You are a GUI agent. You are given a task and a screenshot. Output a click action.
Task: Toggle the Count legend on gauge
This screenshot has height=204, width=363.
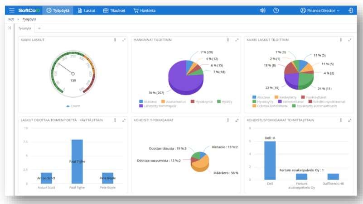73,106
